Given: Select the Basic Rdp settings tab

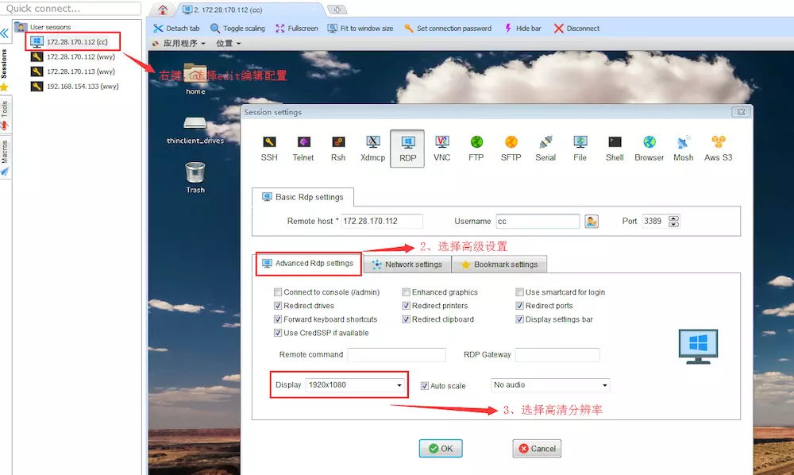Looking at the screenshot, I should (303, 197).
